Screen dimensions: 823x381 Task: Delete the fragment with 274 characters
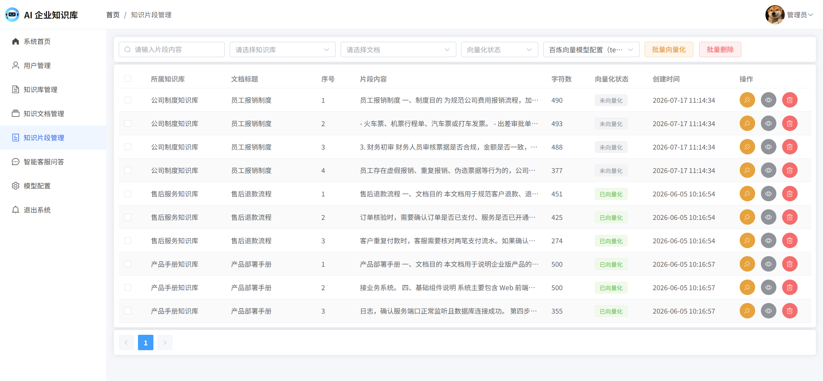790,240
